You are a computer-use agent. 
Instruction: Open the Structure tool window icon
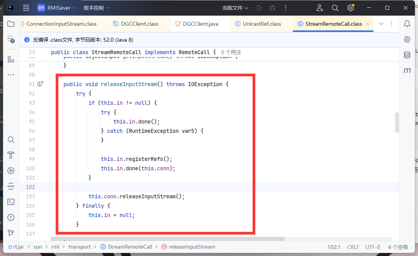pos(11,59)
